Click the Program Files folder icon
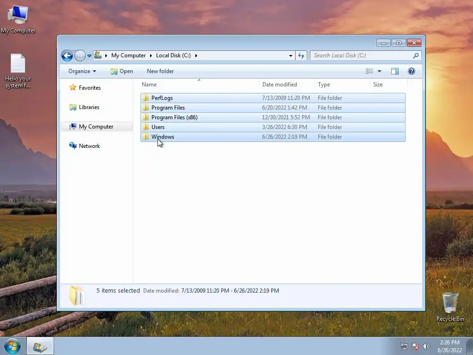The width and height of the screenshot is (473, 355). tap(146, 107)
